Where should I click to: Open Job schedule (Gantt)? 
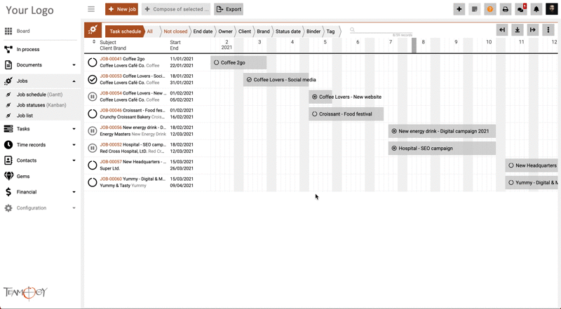[x=39, y=95]
